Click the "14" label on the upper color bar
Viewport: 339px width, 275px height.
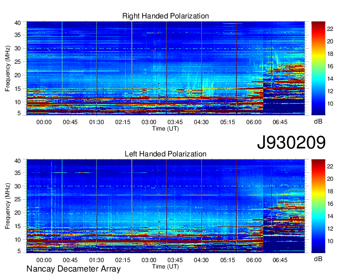click(x=330, y=79)
